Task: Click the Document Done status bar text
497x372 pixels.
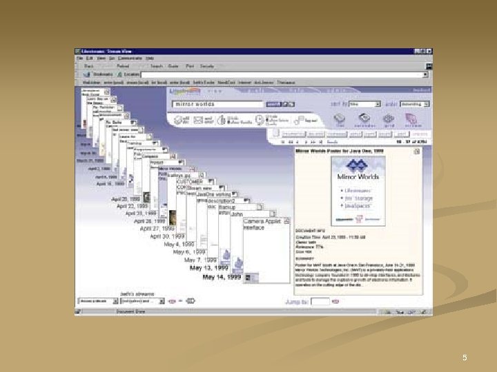Action: tap(130, 311)
